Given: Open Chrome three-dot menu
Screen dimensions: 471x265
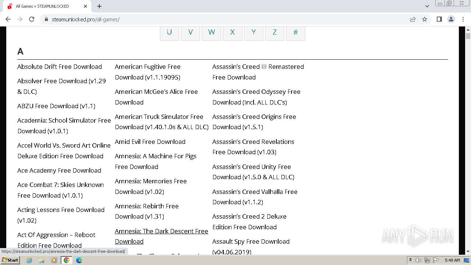Looking at the screenshot, I should (x=463, y=19).
